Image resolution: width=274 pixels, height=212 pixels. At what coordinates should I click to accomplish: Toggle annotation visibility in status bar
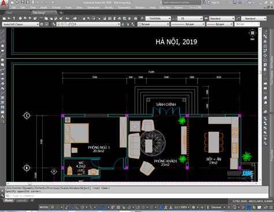161,207
